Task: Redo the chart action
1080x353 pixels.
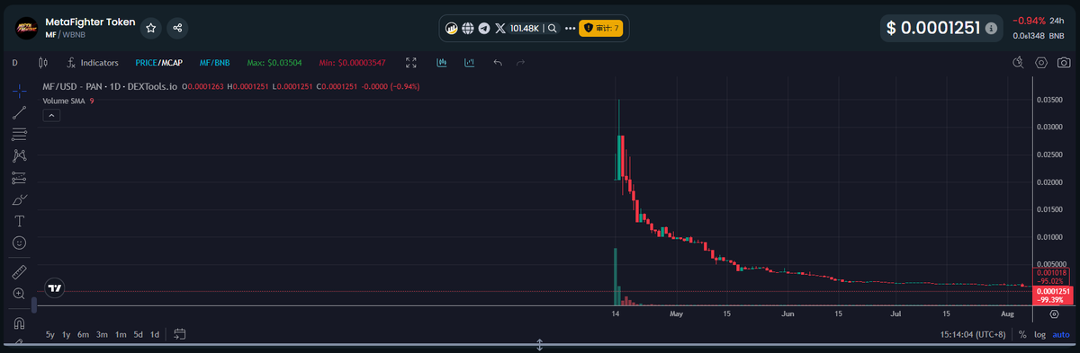Action: (520, 63)
